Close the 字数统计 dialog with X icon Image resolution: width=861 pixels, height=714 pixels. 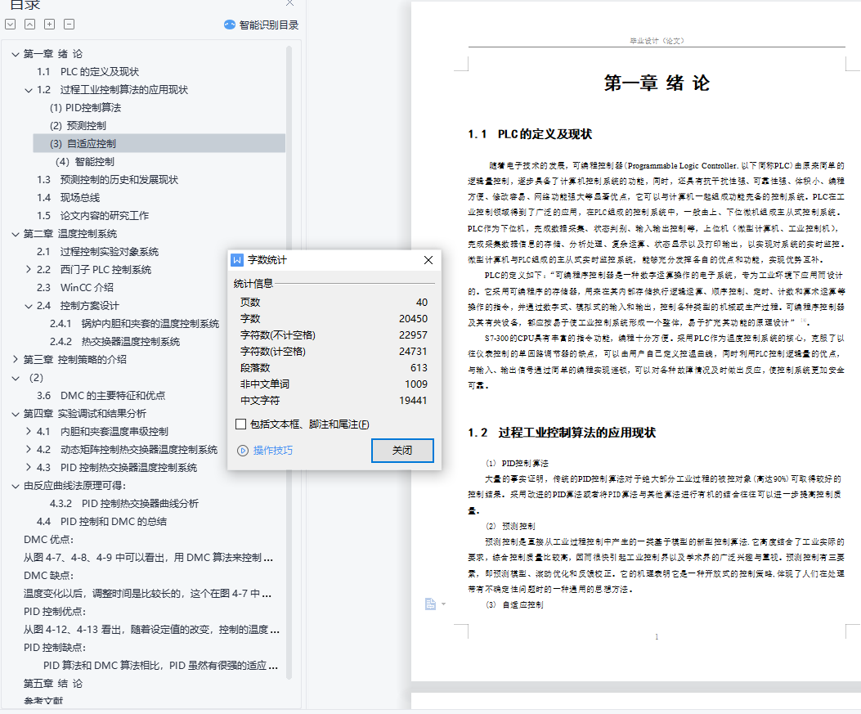click(428, 260)
